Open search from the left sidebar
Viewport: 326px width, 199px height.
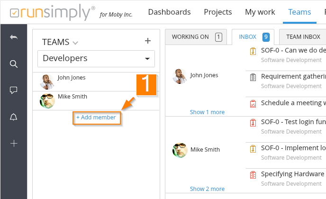[14, 64]
